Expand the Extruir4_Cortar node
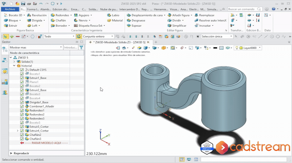292x163 pixels. coord(18,131)
